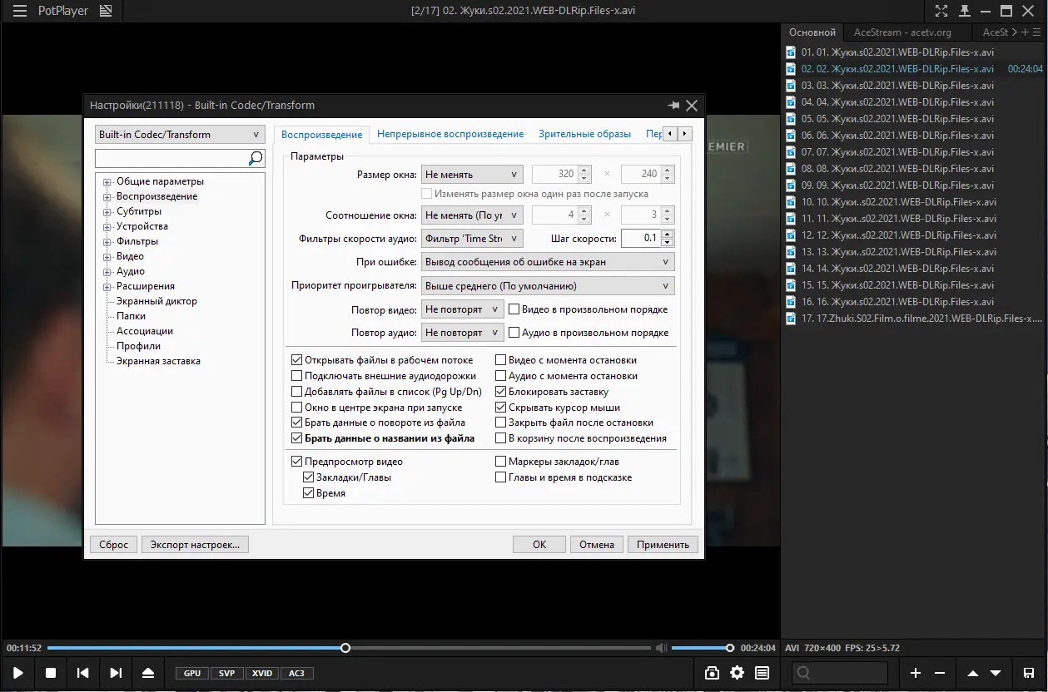Open the screen capture camera icon

tap(712, 673)
